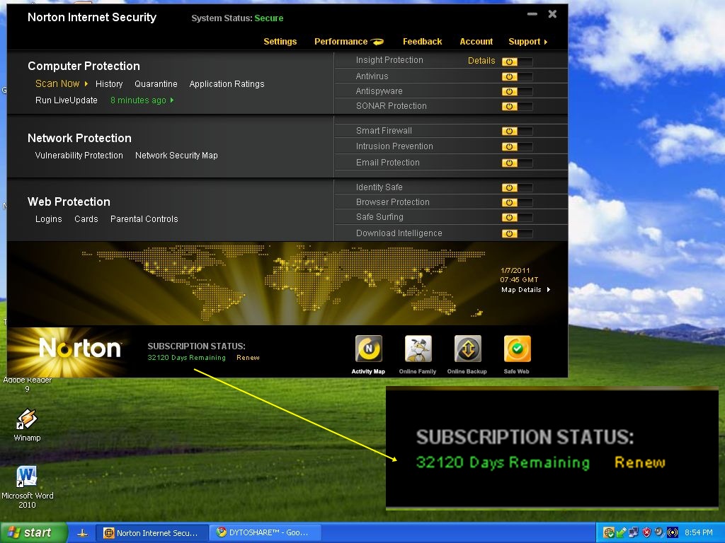Open the Settings menu item

(280, 41)
